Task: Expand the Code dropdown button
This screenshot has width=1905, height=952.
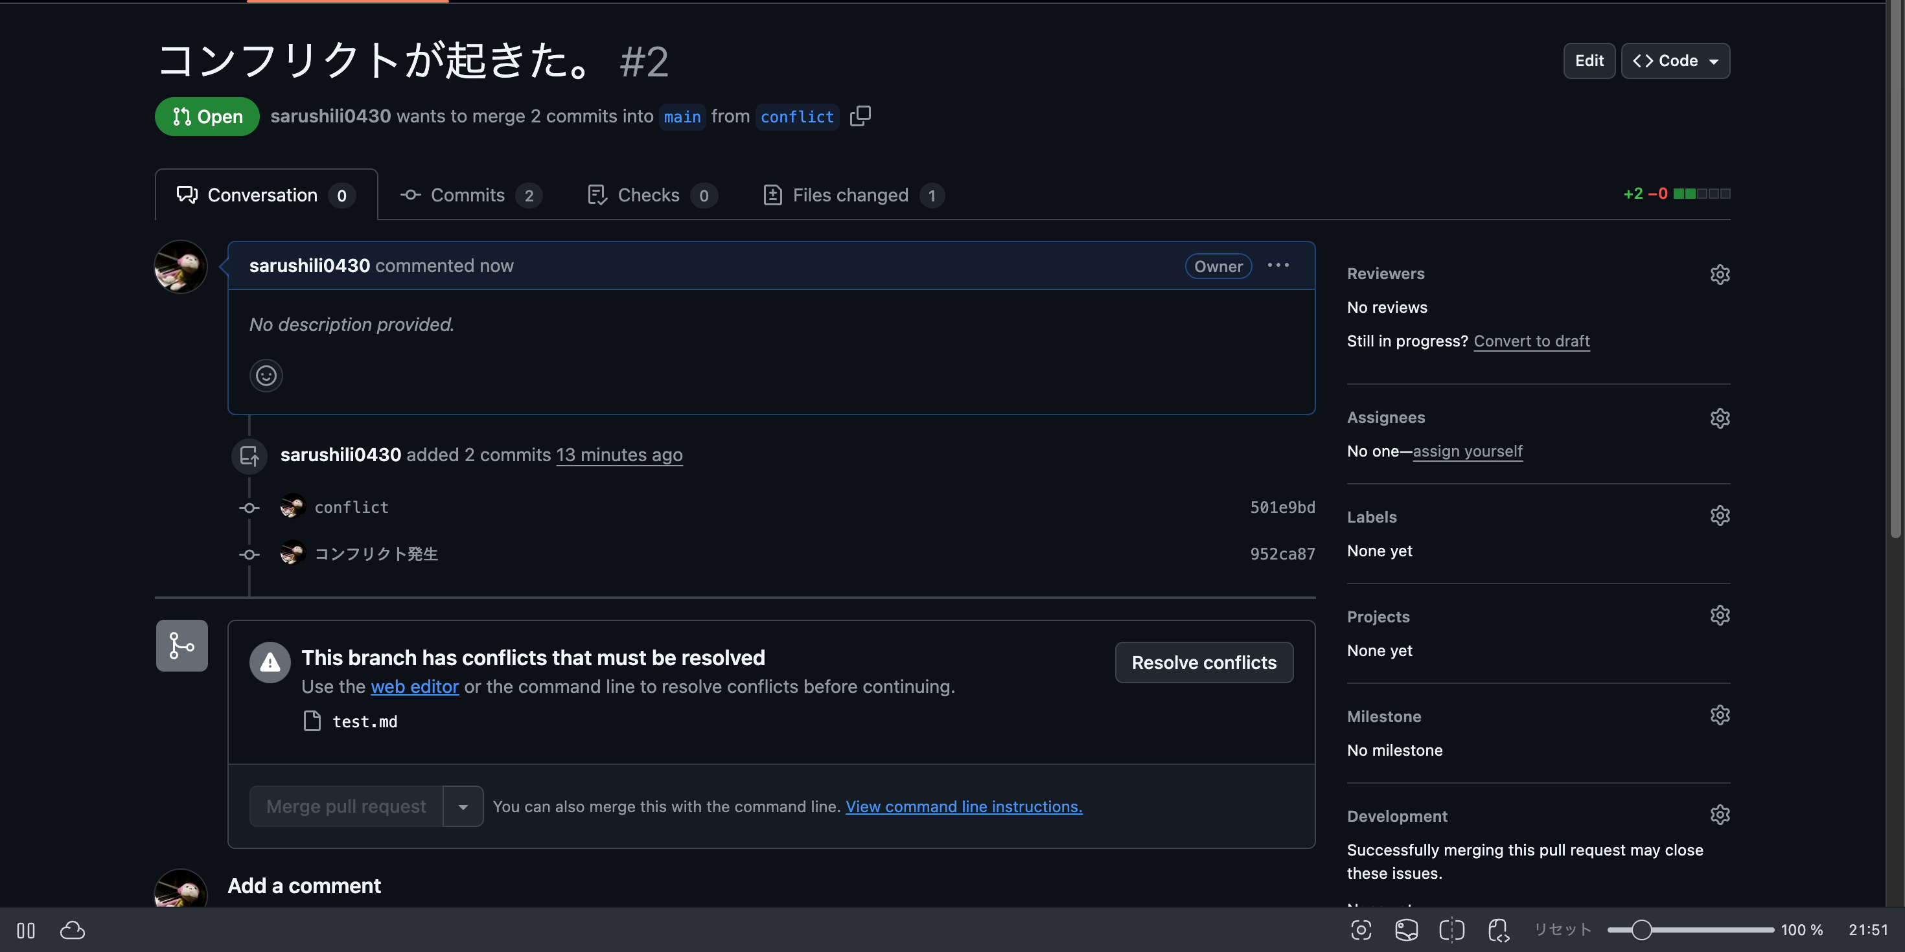Action: [x=1675, y=61]
